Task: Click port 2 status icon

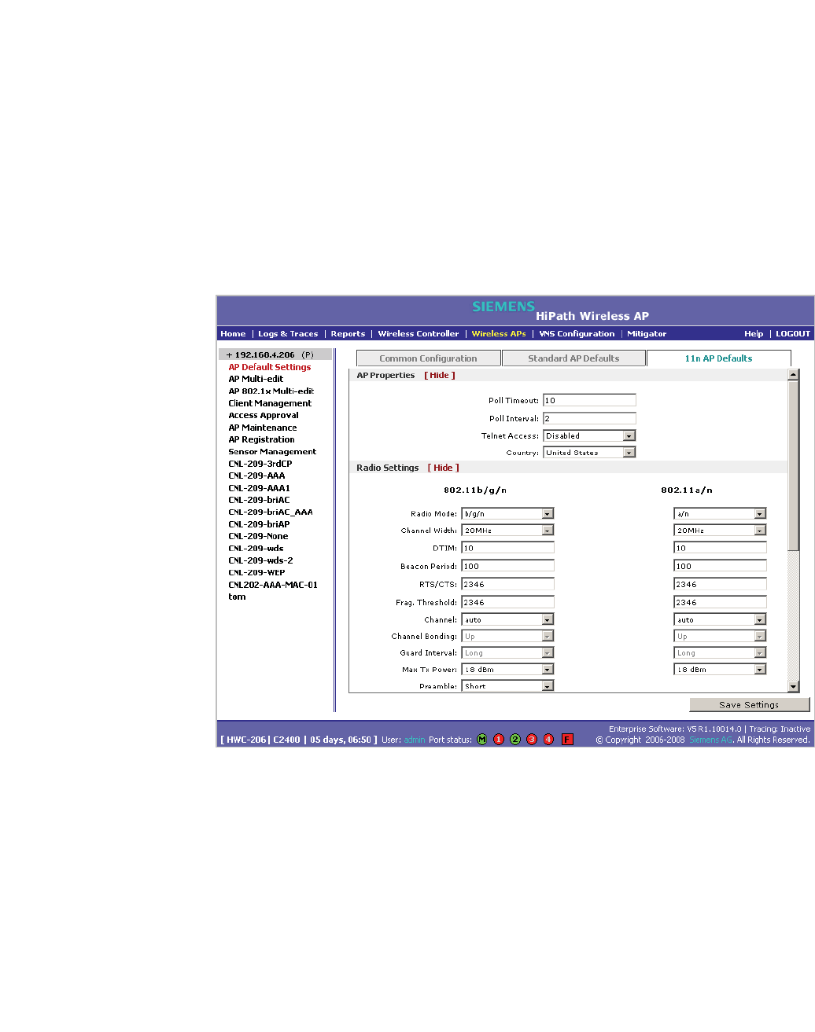Action: tap(515, 740)
